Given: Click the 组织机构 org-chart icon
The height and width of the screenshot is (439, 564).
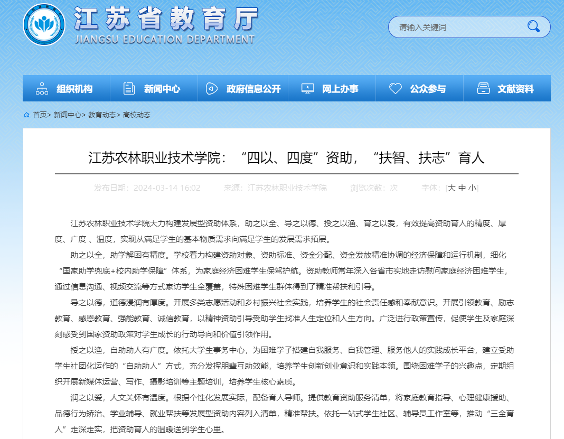Looking at the screenshot, I should [x=42, y=89].
